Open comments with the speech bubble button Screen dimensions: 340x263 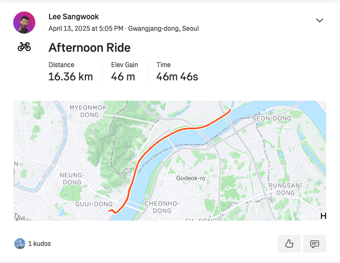point(315,244)
